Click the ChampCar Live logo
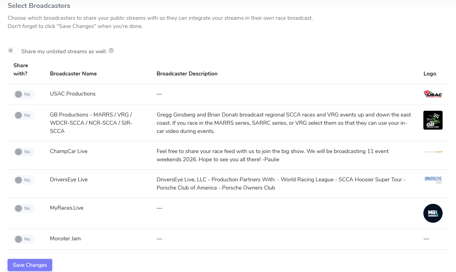Image resolution: width=456 pixels, height=272 pixels. click(x=433, y=152)
